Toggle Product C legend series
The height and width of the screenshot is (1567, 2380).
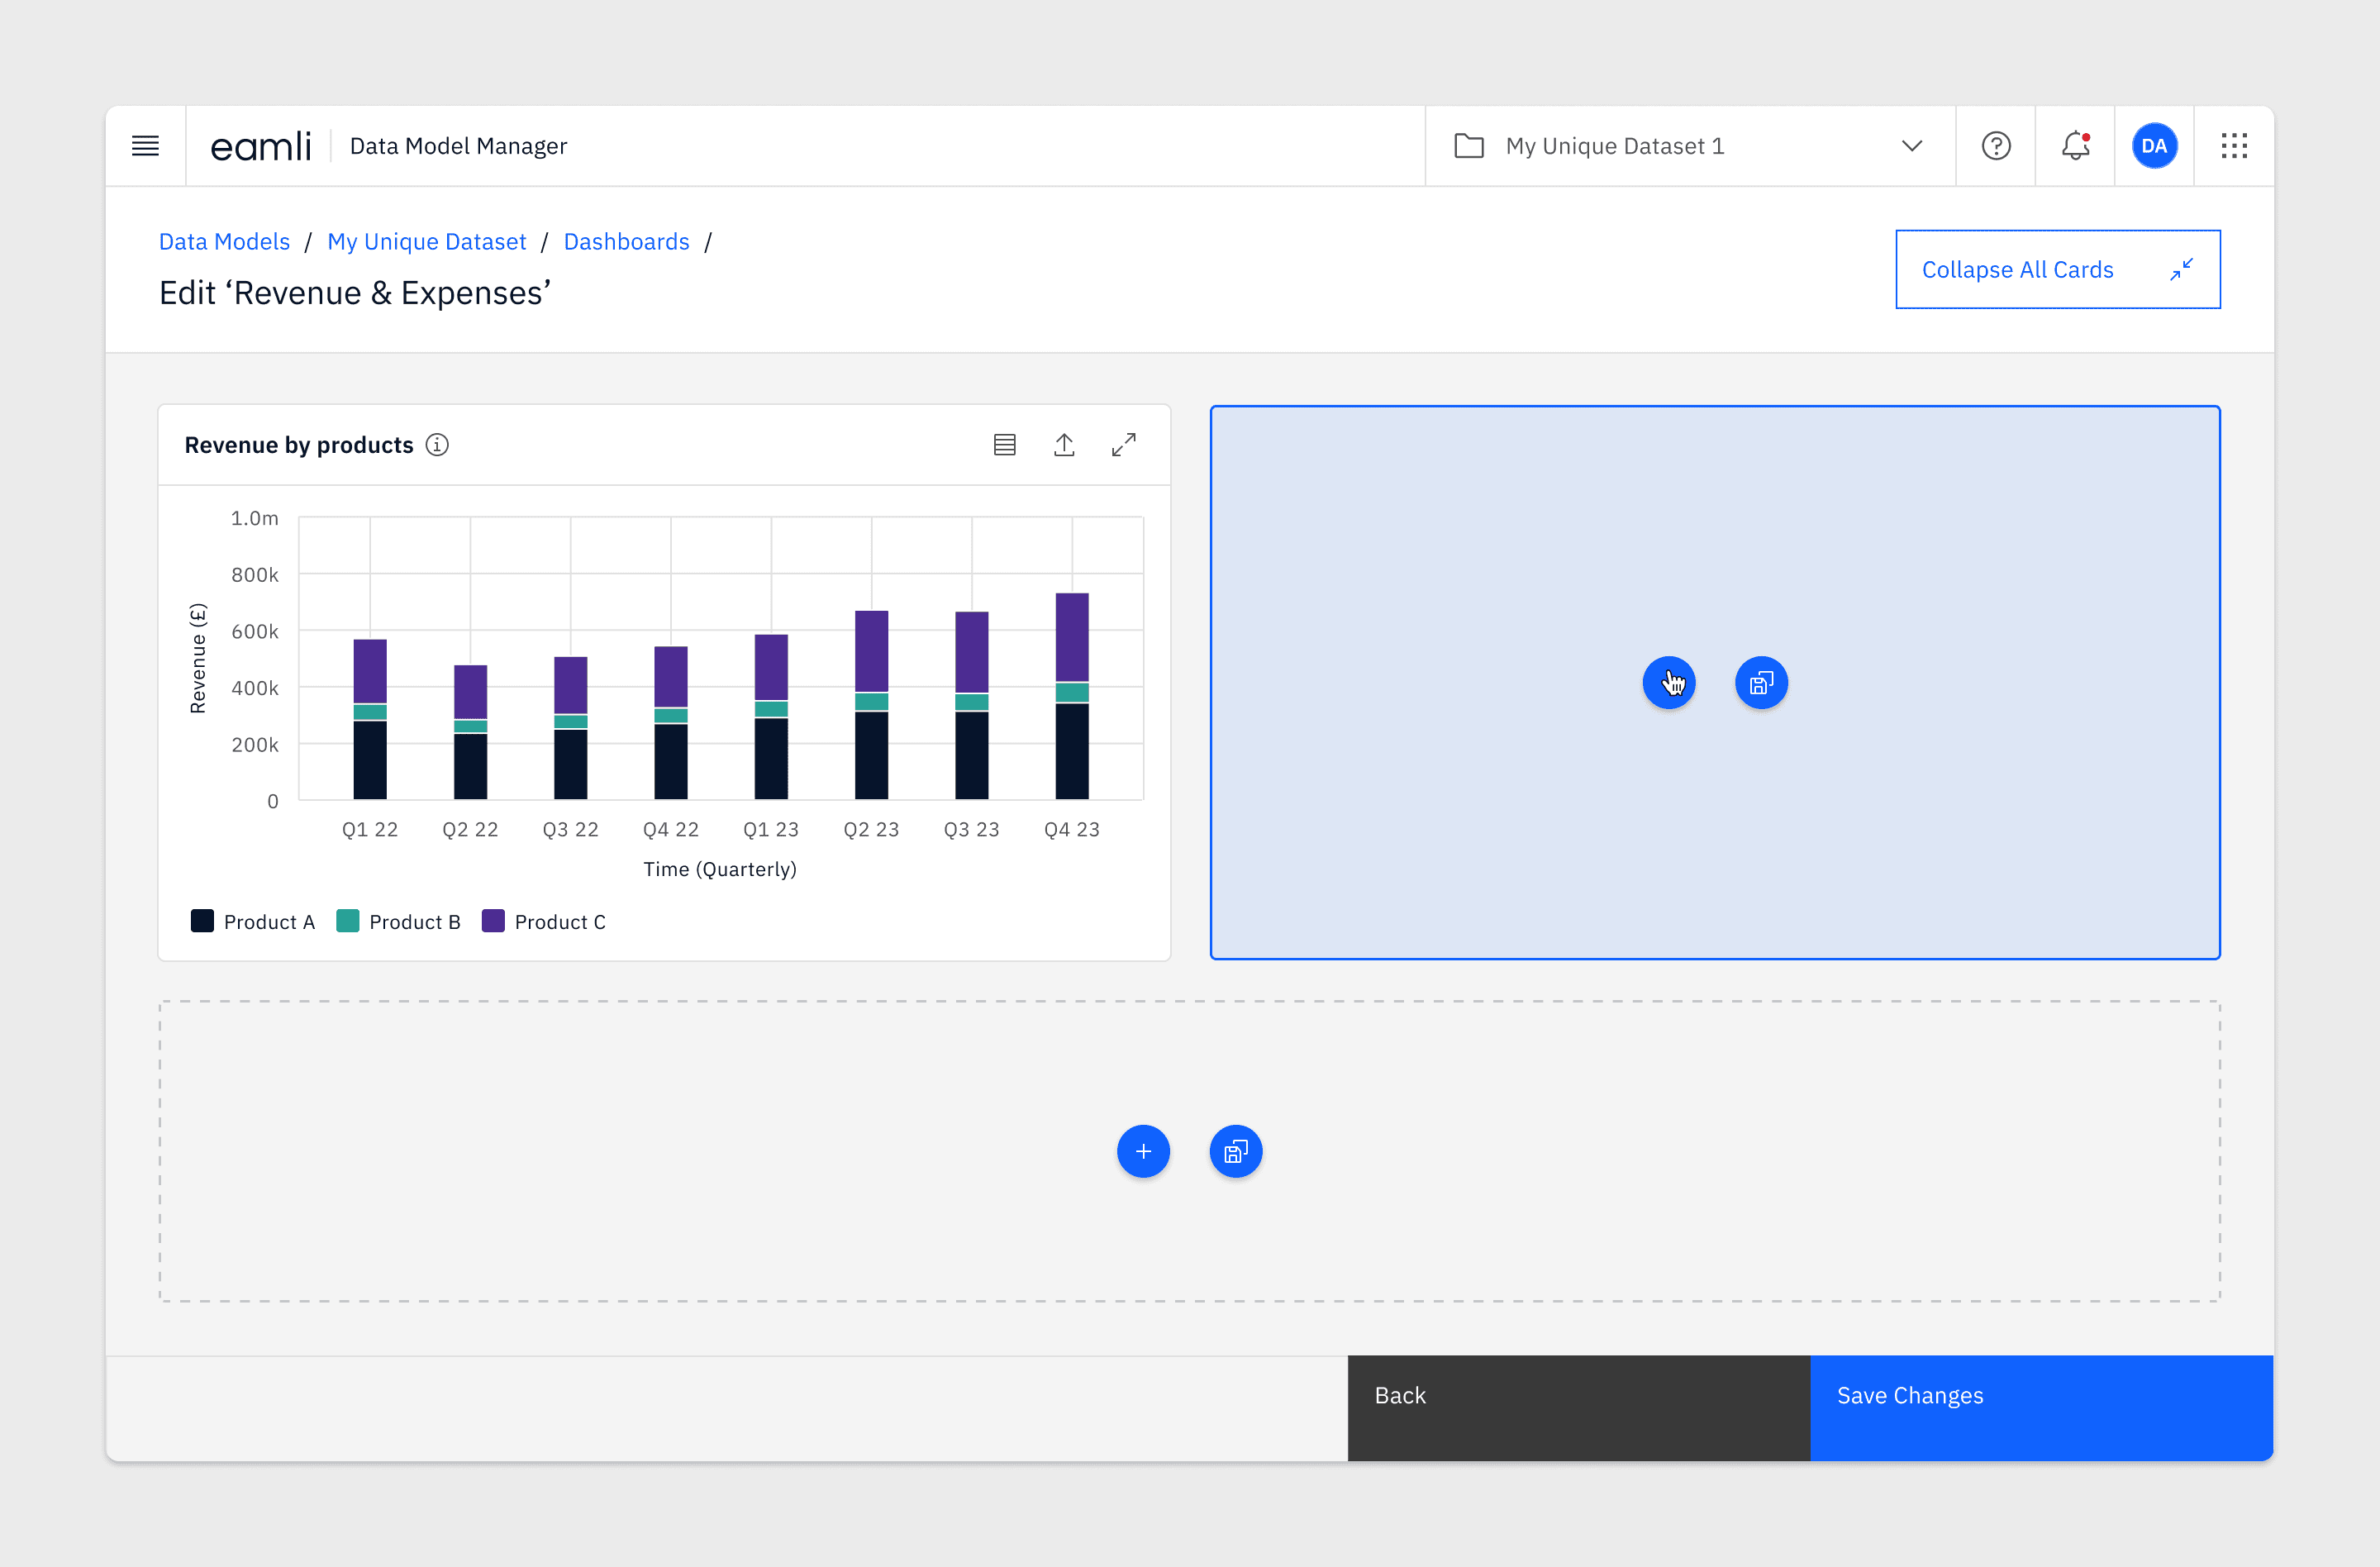click(x=544, y=921)
